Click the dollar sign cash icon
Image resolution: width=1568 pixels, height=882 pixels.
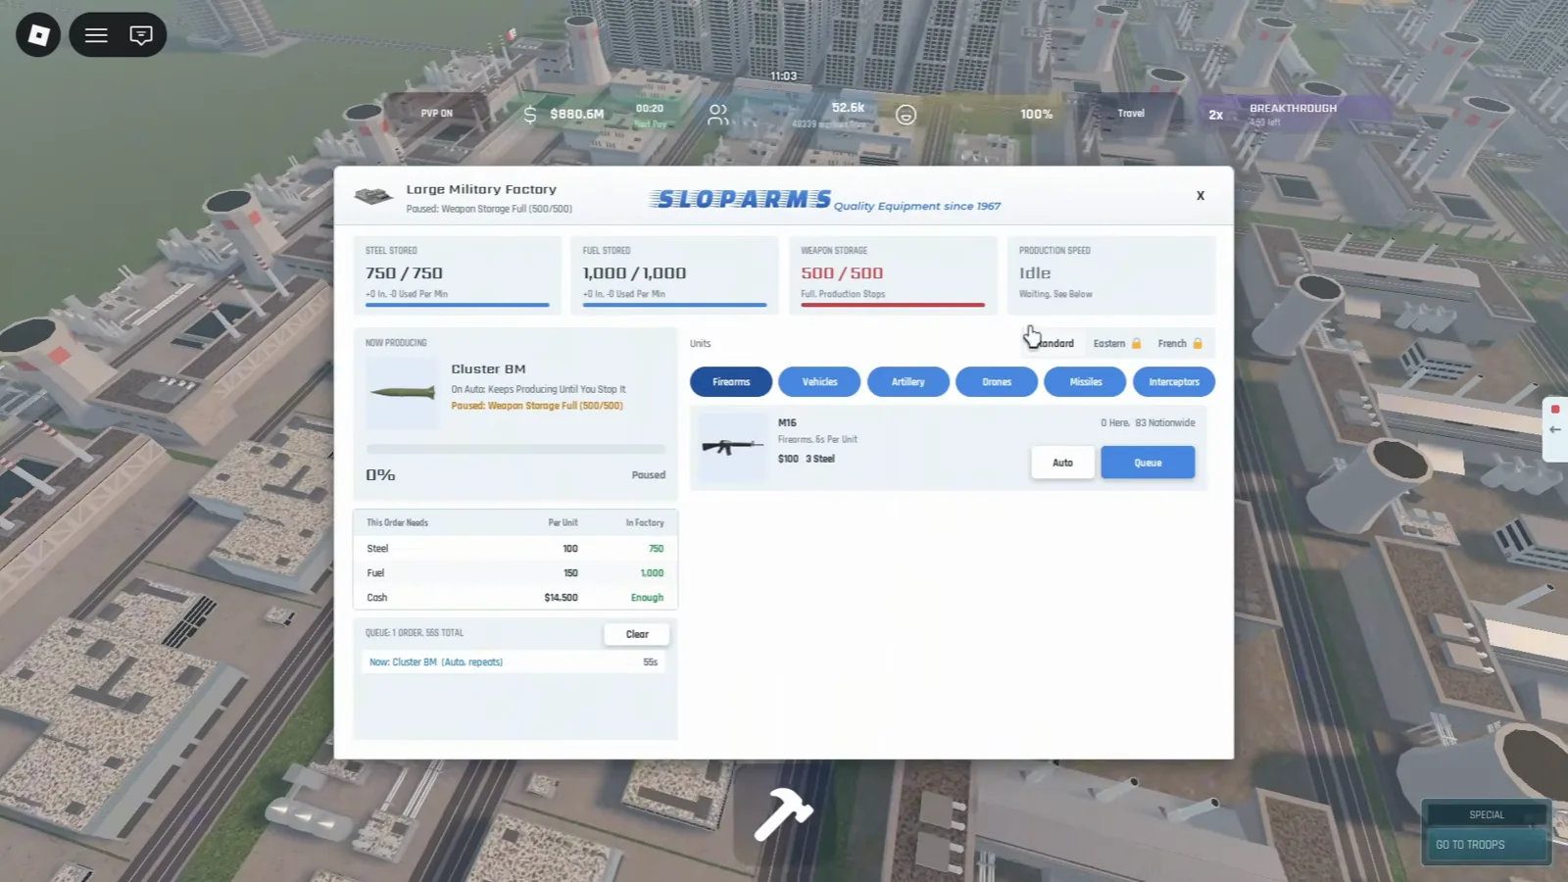click(530, 115)
